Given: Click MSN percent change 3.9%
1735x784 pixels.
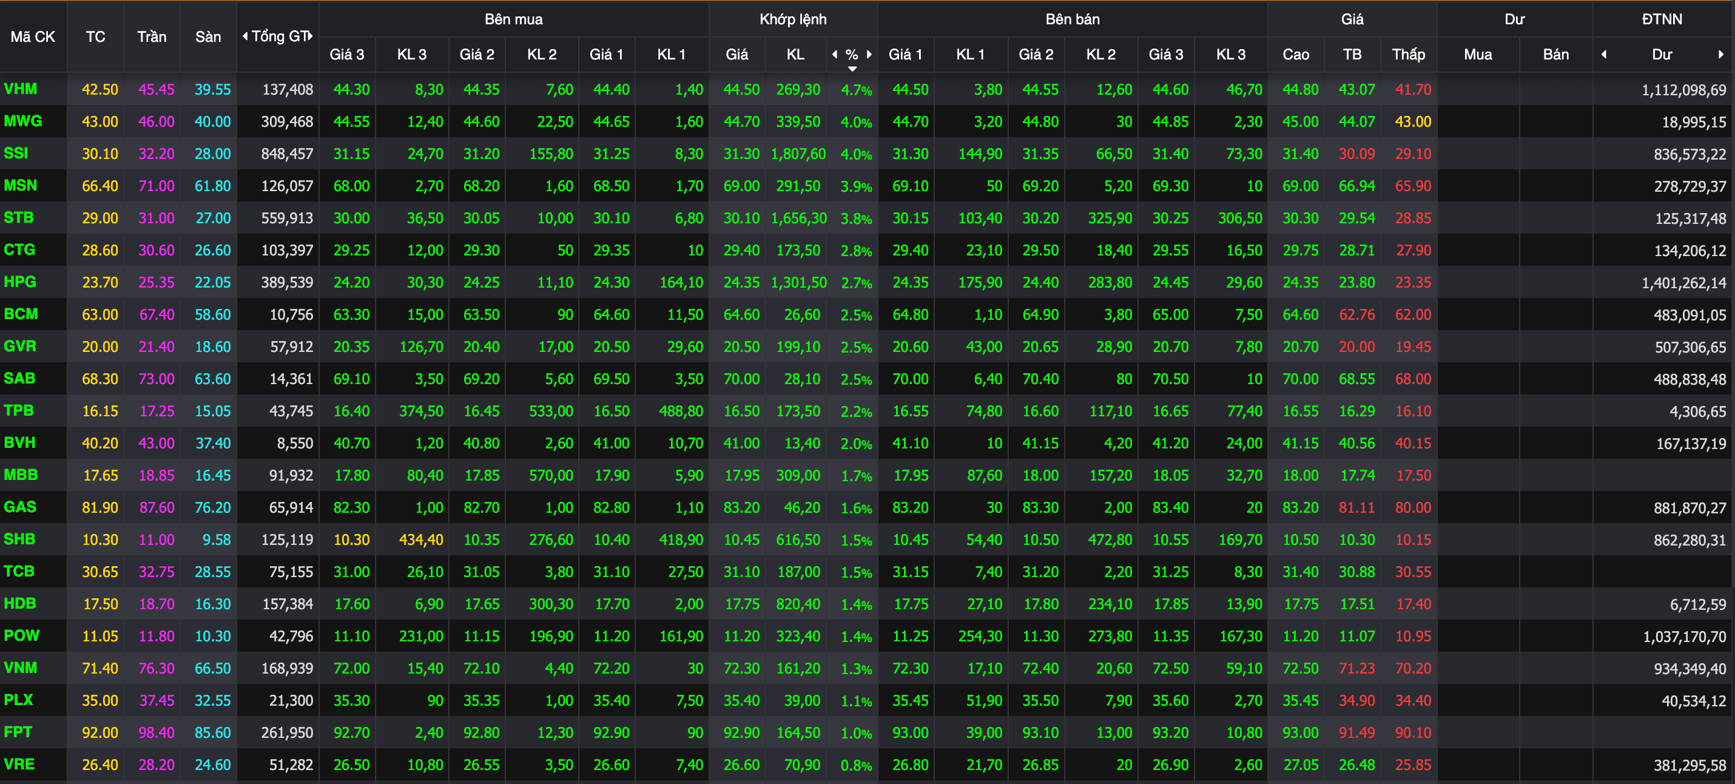Looking at the screenshot, I should pos(856,186).
